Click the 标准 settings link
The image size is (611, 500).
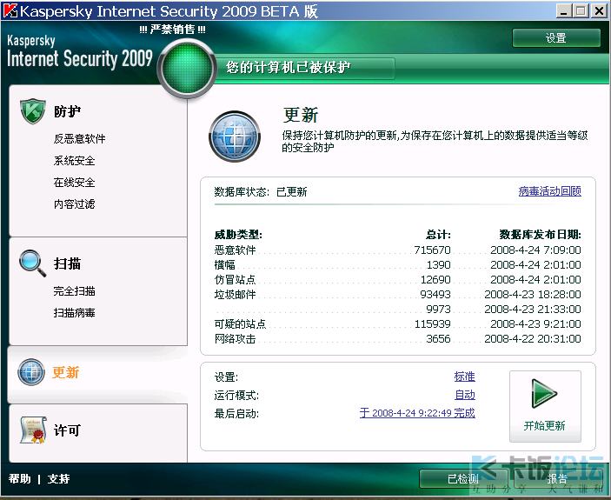(464, 377)
